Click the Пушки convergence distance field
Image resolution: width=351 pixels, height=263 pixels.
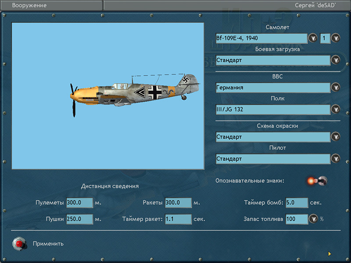pos(79,219)
